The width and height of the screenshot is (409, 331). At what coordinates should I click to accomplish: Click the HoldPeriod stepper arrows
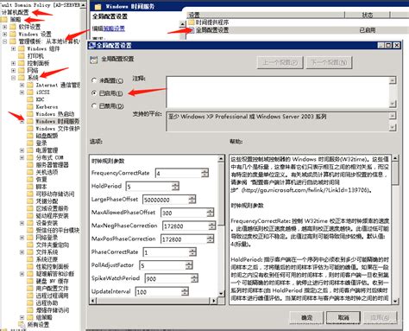tap(175, 187)
